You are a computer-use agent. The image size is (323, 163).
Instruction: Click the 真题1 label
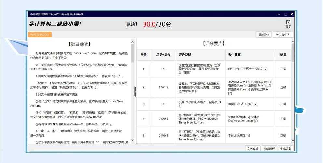point(132,24)
